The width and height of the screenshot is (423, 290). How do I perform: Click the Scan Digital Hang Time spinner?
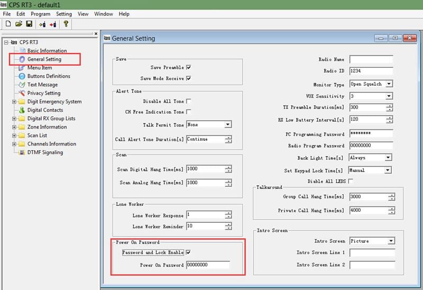pos(228,169)
